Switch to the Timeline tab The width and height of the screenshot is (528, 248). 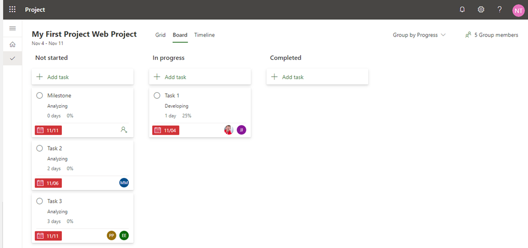[x=204, y=35]
